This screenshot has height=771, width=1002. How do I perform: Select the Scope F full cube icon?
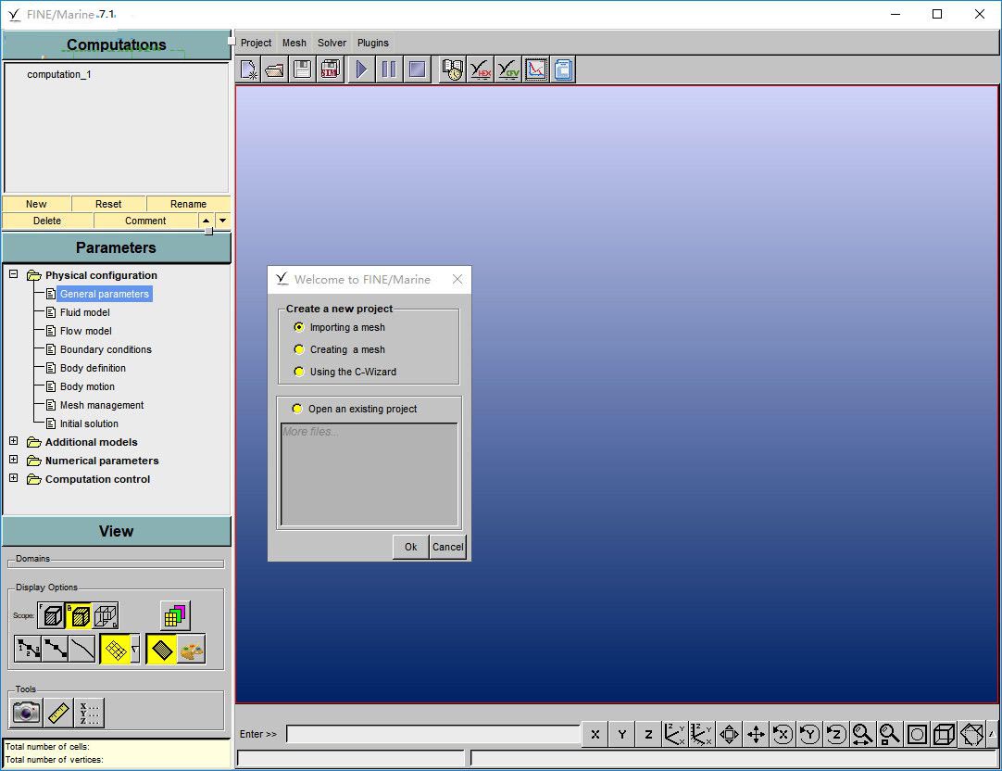(x=51, y=615)
